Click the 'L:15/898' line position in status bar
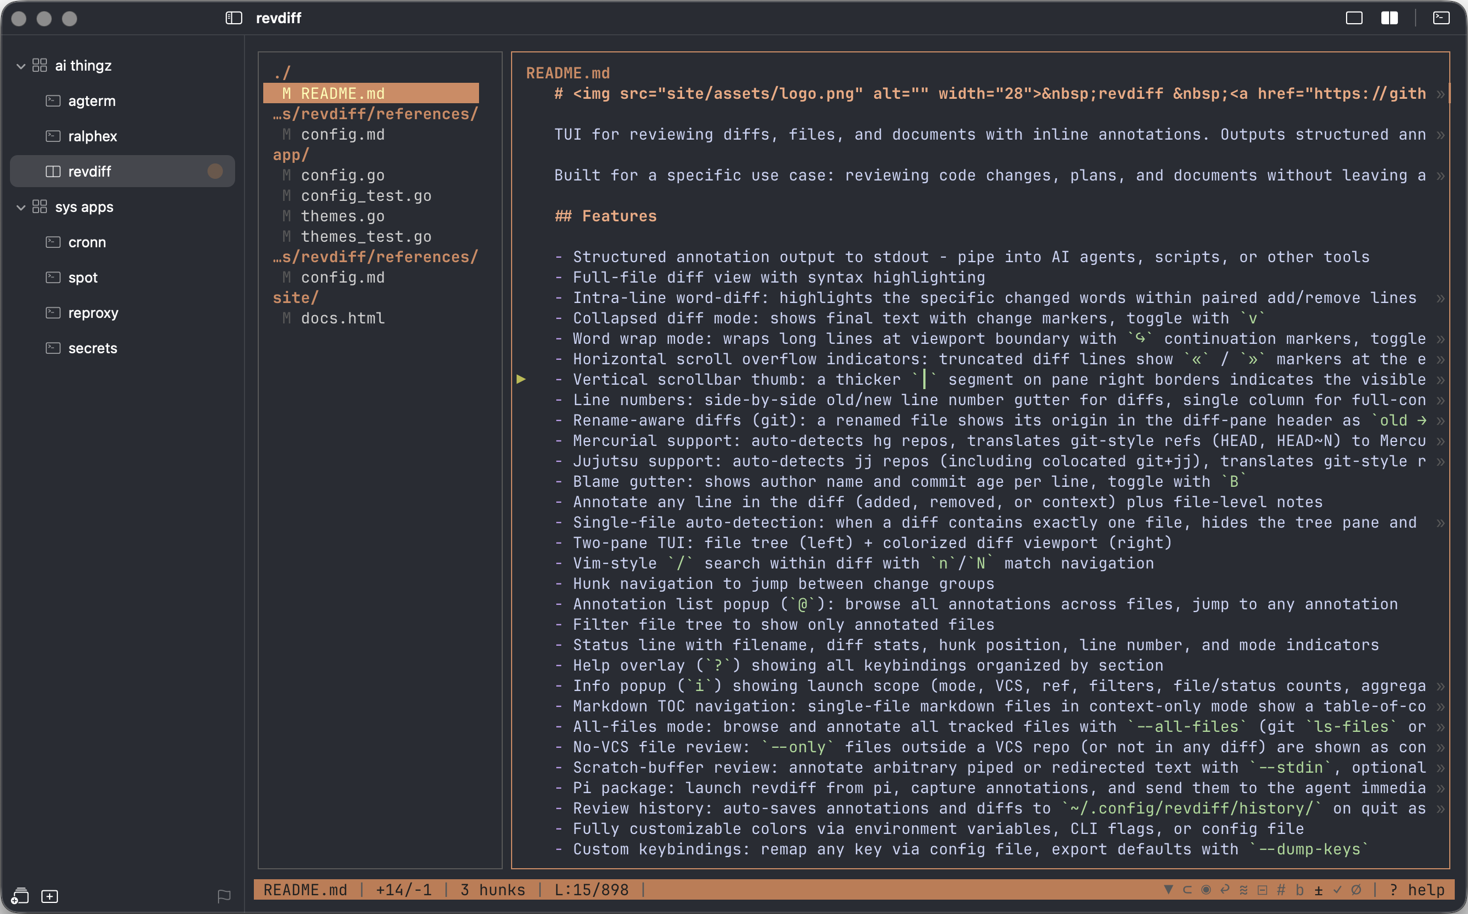 (592, 889)
